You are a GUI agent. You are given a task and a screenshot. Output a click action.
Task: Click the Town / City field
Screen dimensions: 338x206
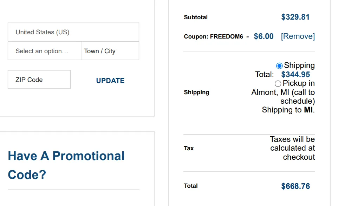[x=110, y=51]
